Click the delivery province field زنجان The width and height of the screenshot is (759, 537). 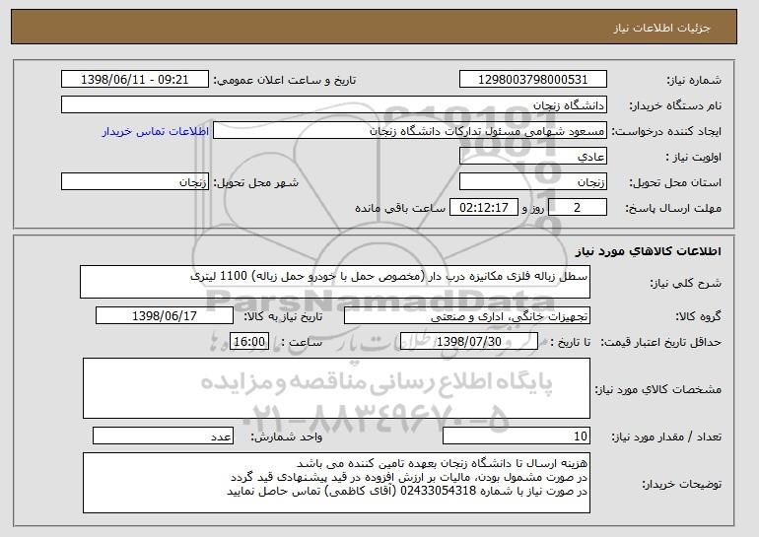(533, 182)
